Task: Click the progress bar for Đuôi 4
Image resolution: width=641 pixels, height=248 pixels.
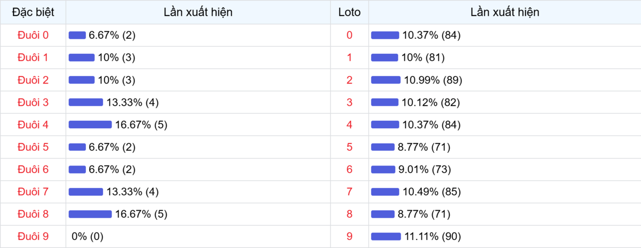Action: (90, 125)
